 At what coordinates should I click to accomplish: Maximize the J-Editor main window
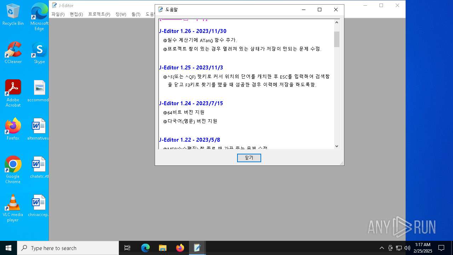(x=381, y=5)
